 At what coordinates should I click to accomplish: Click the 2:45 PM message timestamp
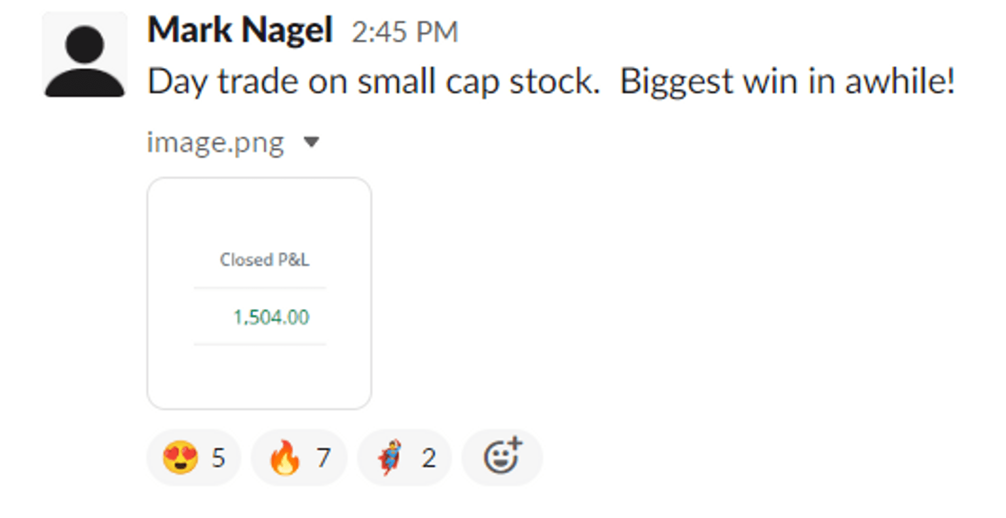405,32
